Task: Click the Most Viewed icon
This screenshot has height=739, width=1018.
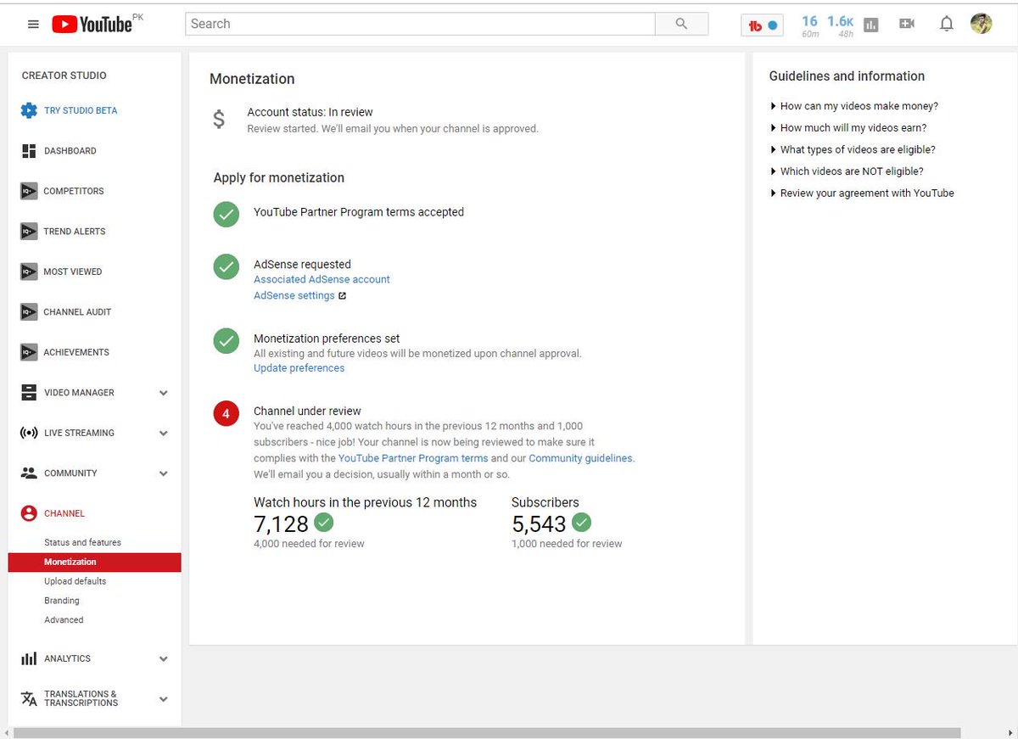Action: click(29, 272)
